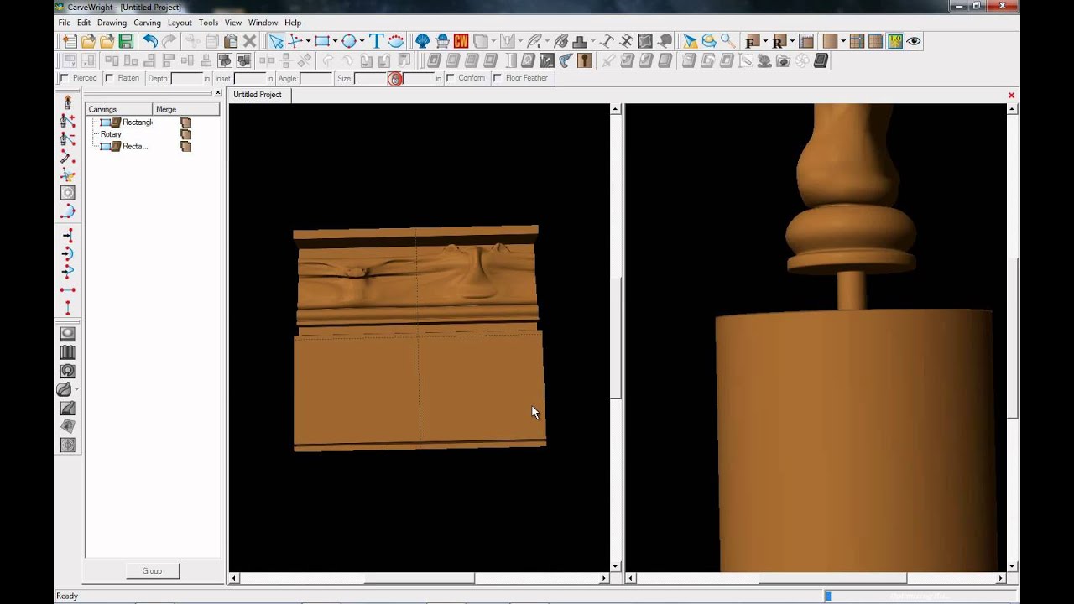Open the Help menu
This screenshot has height=604, width=1074.
coord(293,23)
